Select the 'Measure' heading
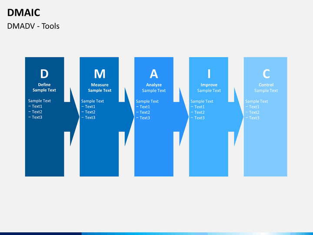This screenshot has height=235, width=313. (100, 85)
